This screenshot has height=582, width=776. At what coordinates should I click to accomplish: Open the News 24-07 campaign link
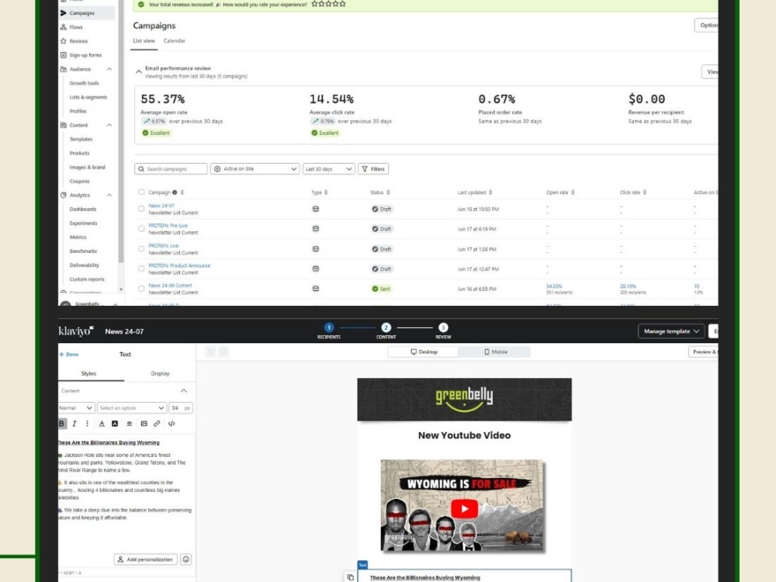tap(161, 206)
